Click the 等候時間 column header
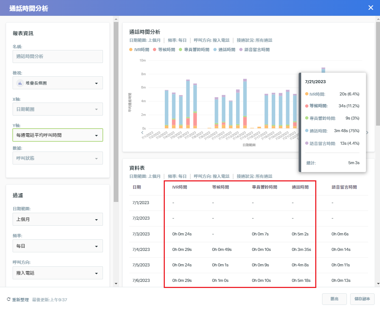The height and width of the screenshot is (311, 380). [x=221, y=187]
